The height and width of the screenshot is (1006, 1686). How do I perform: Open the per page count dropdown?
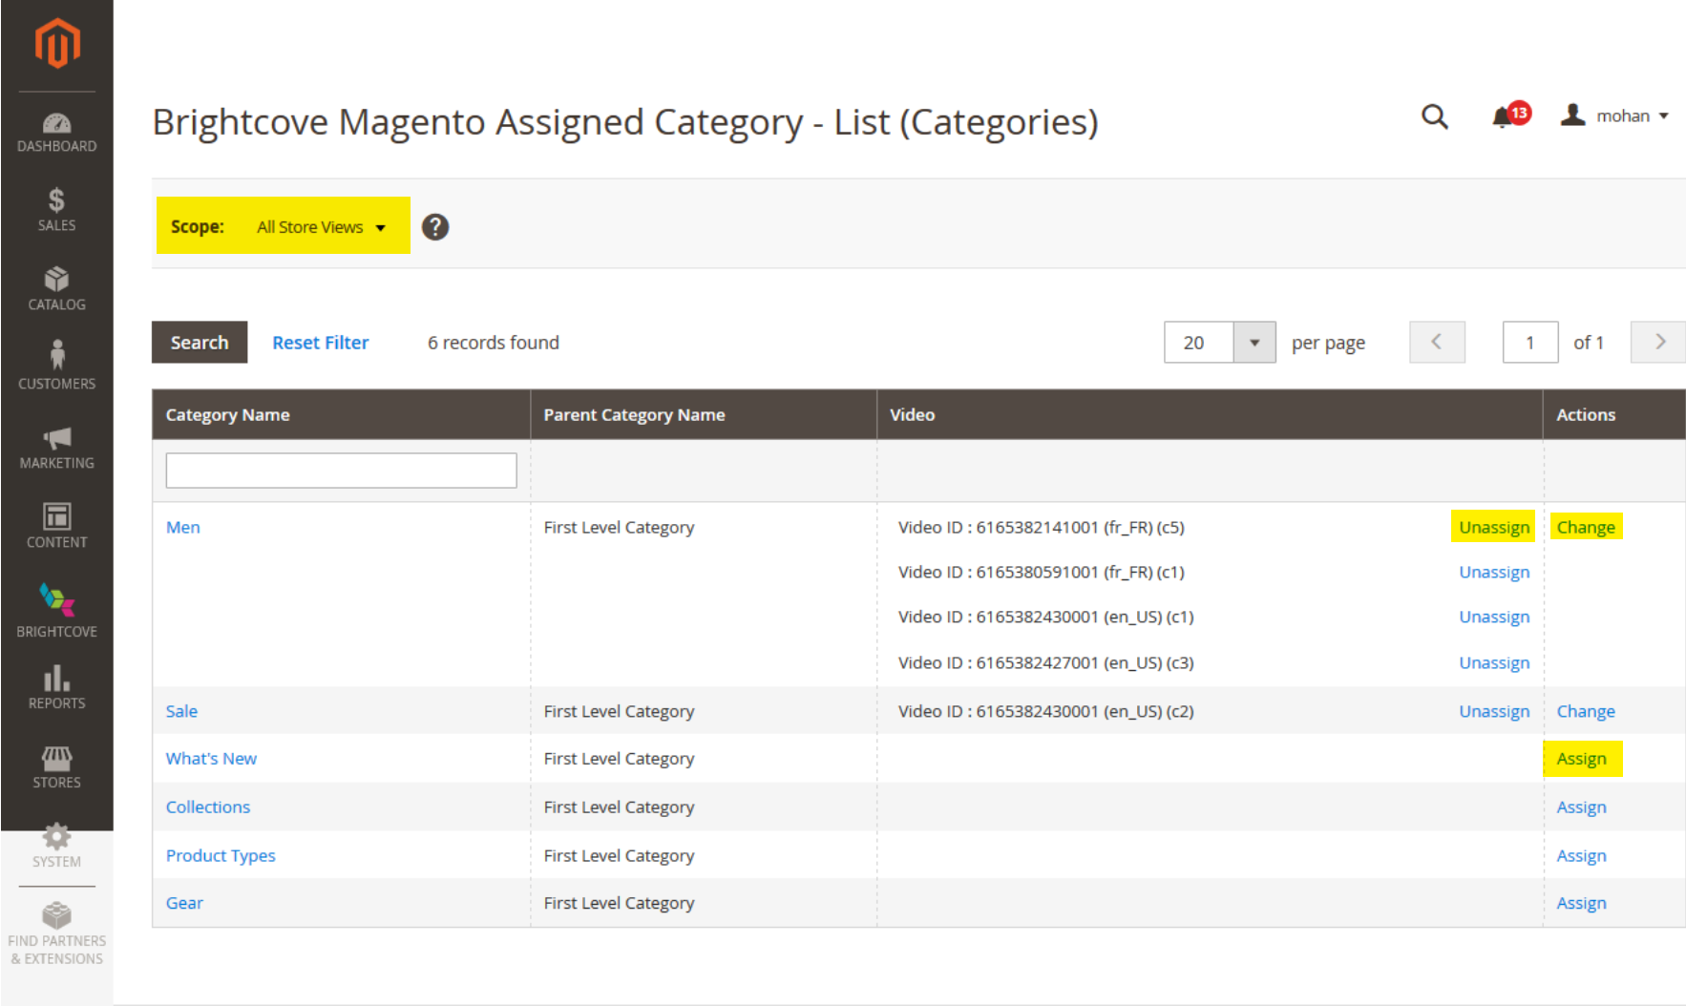point(1254,342)
